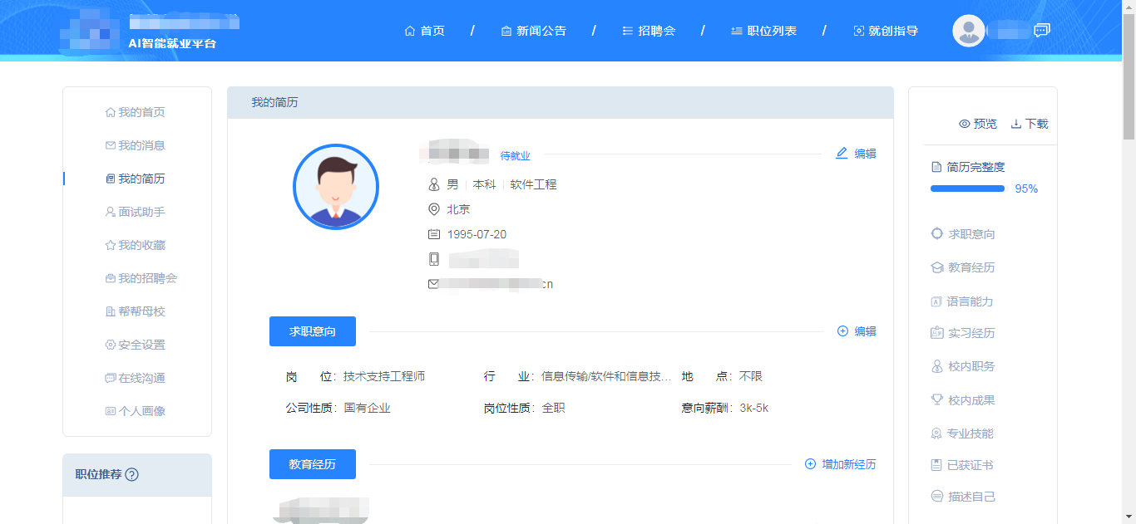Viewport: 1136px width, 524px height.
Task: Download the resume using 下载 icon
Action: pyautogui.click(x=1015, y=124)
